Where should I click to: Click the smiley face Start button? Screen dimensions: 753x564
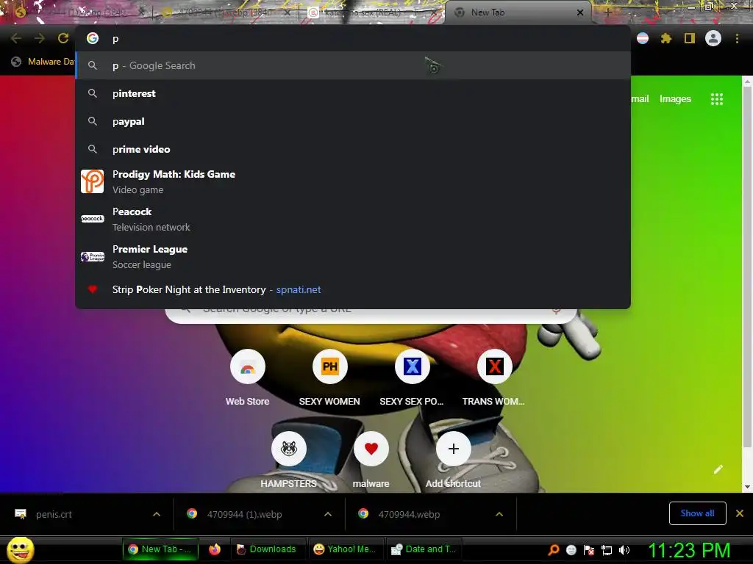click(20, 549)
